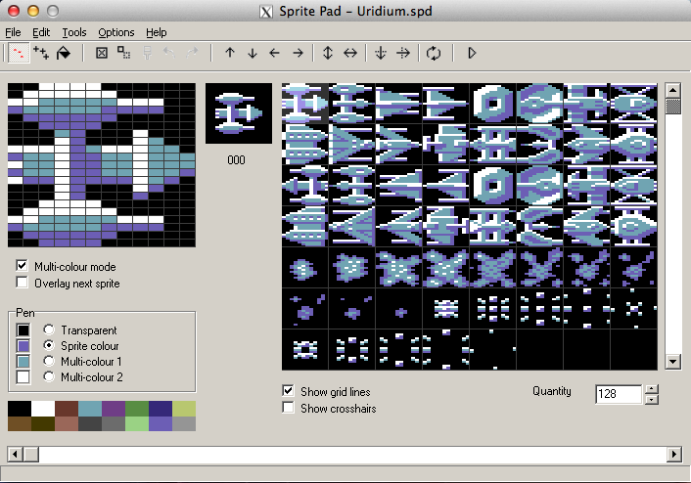691x483 pixels.
Task: Click the Quantity field showing 128
Action: (x=619, y=394)
